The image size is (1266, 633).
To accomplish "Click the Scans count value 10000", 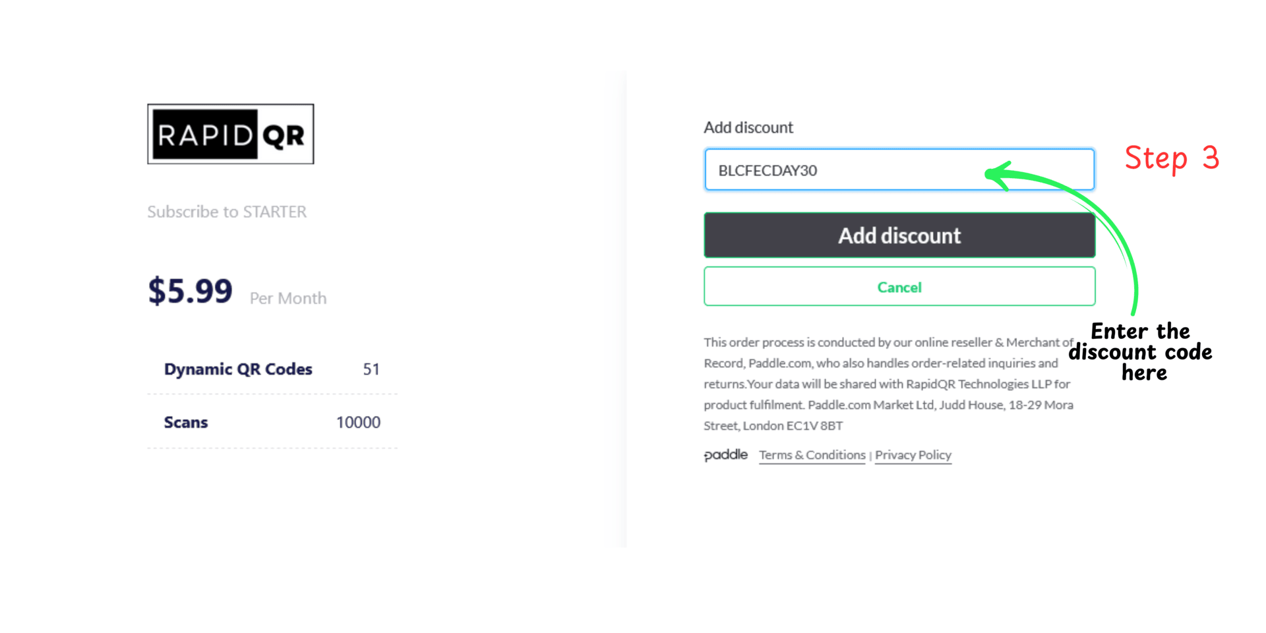I will pos(358,422).
